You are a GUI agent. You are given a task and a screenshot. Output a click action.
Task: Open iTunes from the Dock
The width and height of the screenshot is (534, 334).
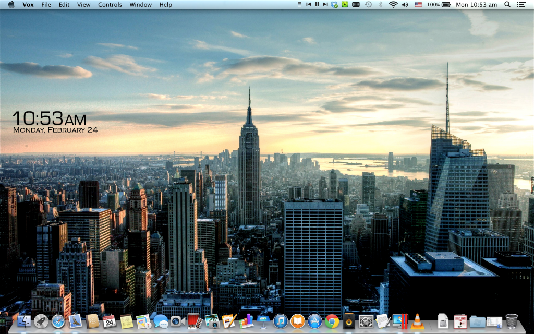coord(281,321)
